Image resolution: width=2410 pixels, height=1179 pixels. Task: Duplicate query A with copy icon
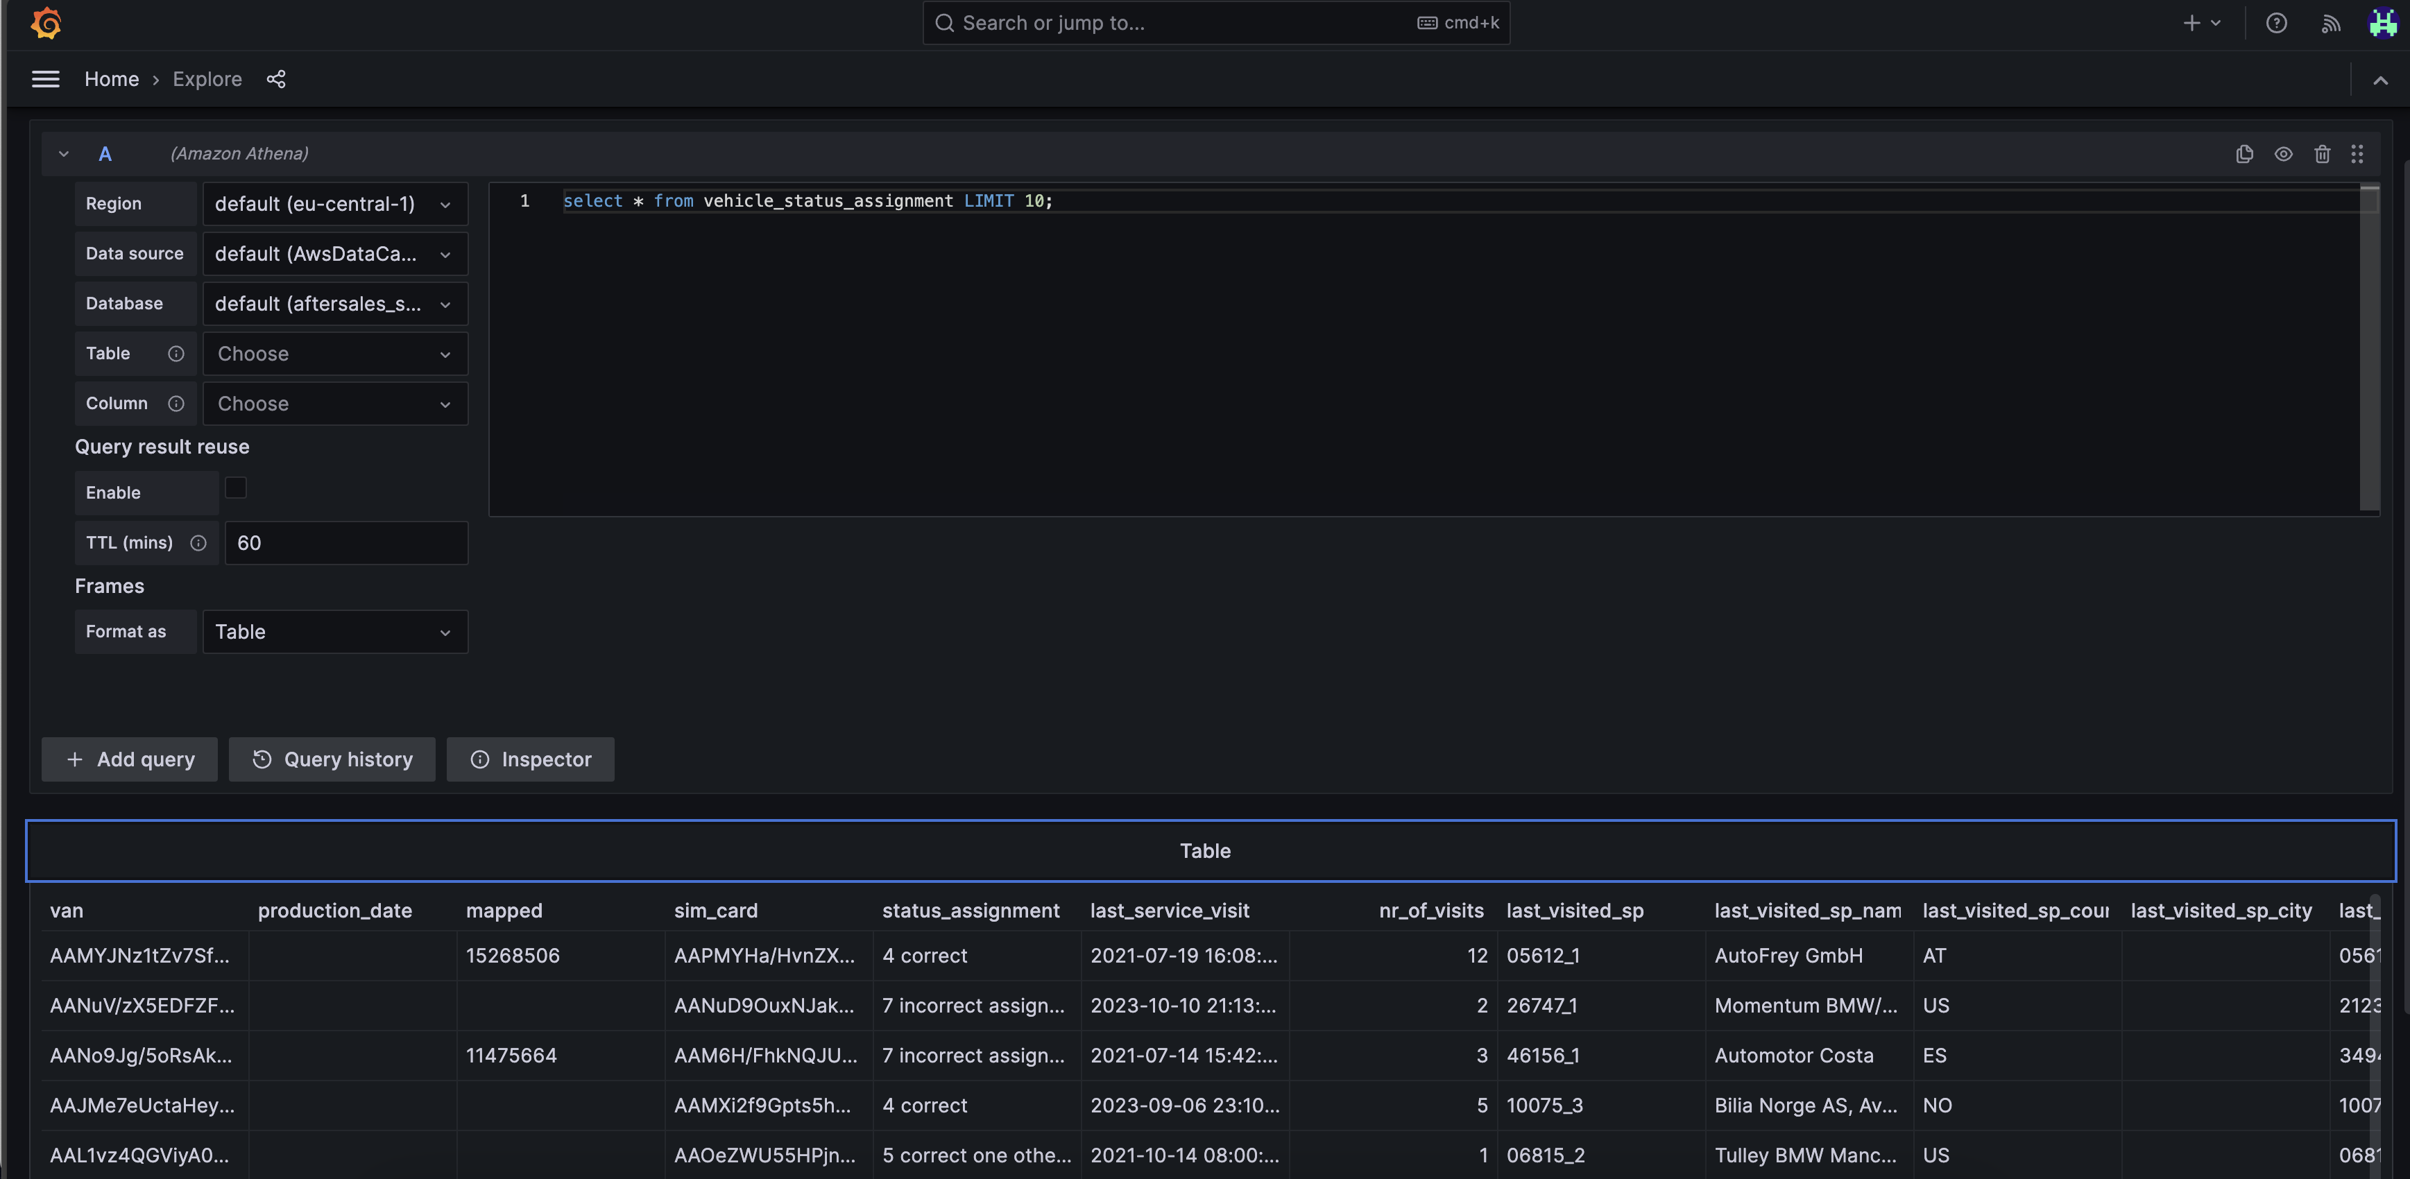2244,153
